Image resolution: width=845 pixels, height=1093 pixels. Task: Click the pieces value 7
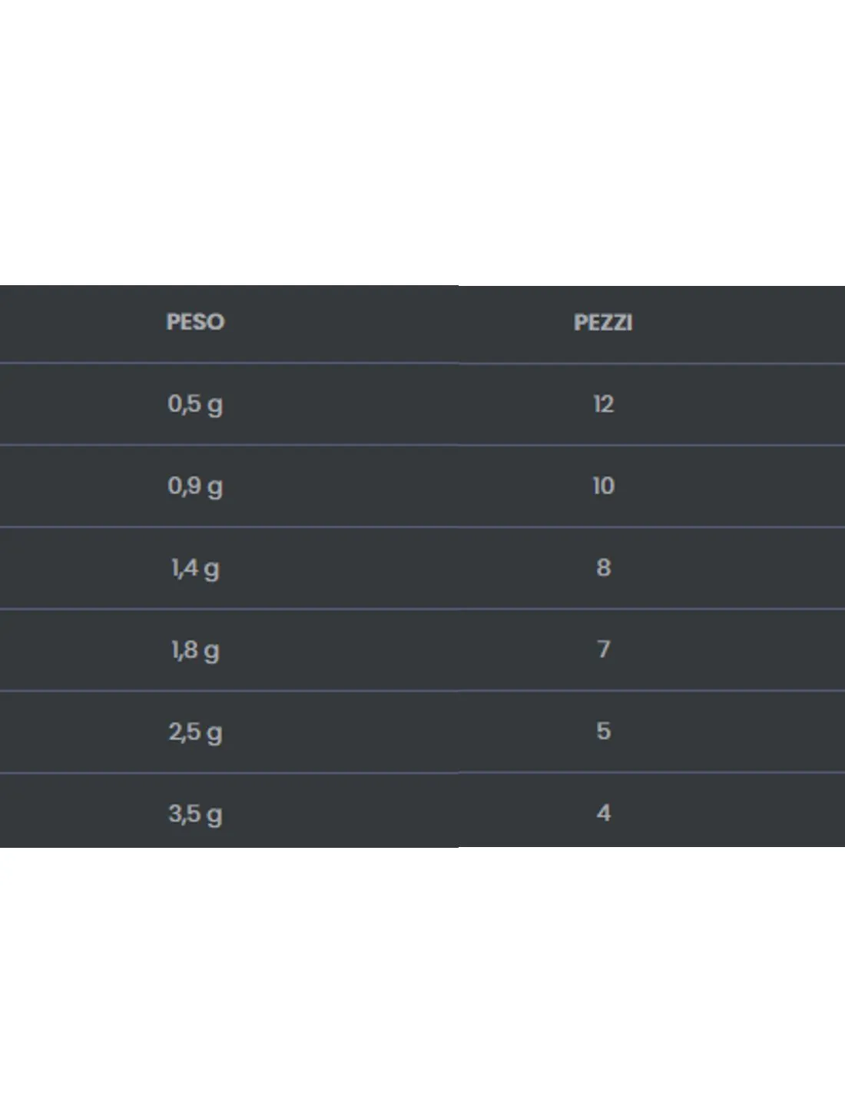603,649
